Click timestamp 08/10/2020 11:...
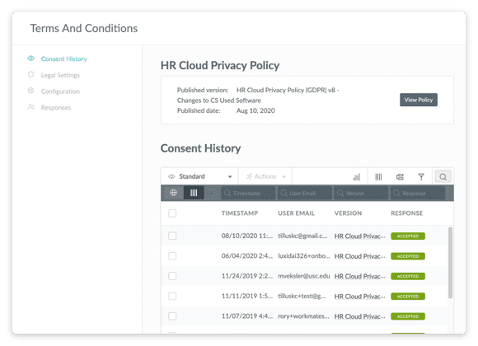 pyautogui.click(x=247, y=236)
